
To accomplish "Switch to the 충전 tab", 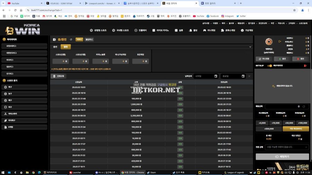I will coord(55,47).
